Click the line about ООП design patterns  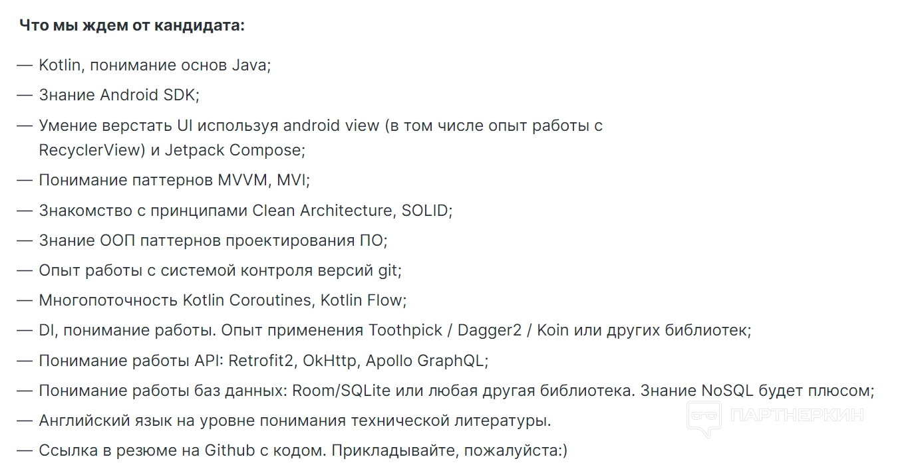[x=213, y=240]
